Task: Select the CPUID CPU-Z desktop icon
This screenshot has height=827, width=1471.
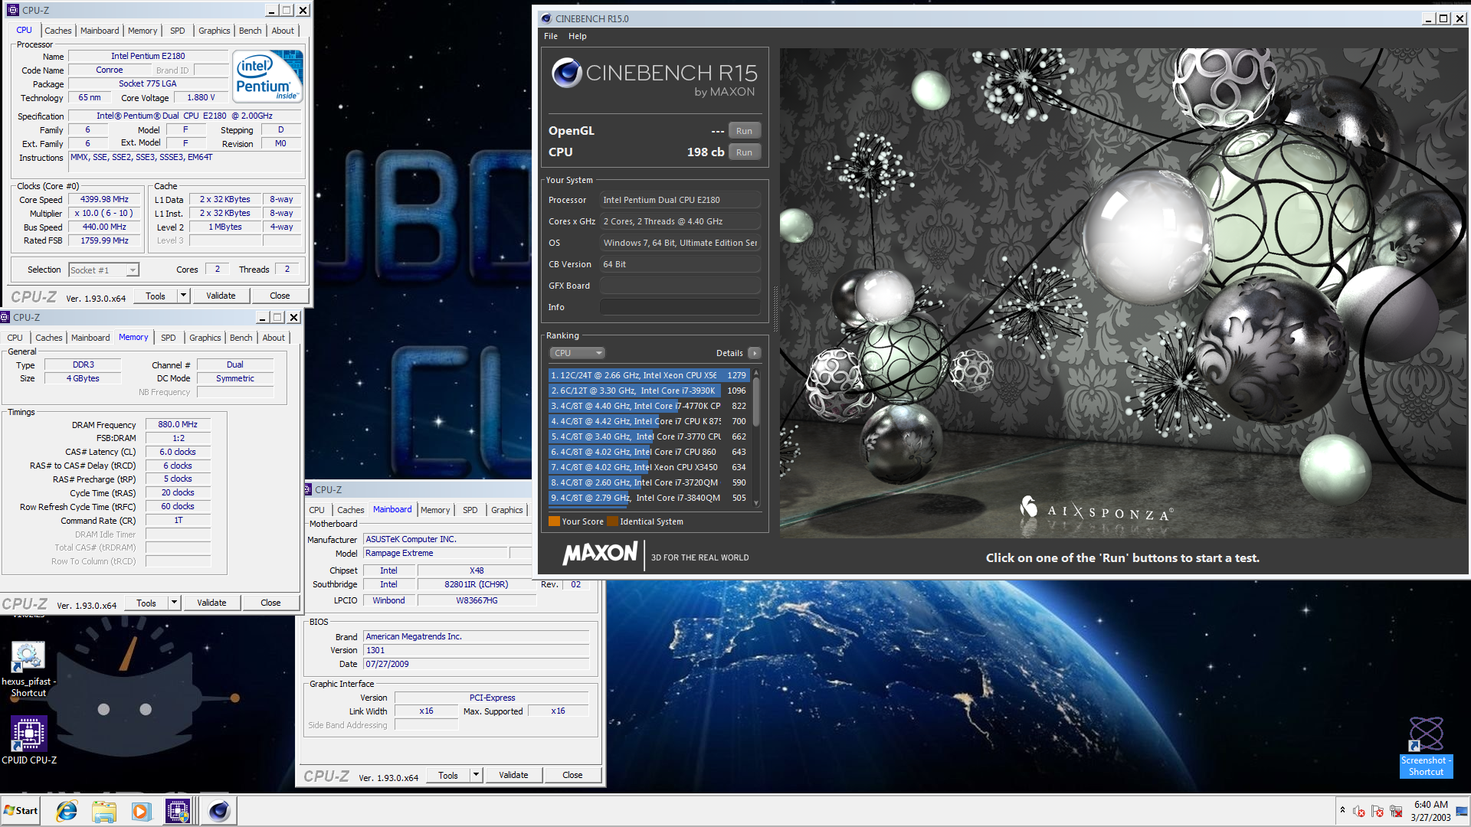Action: 29,740
